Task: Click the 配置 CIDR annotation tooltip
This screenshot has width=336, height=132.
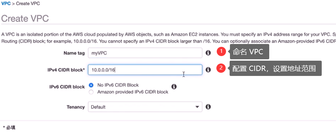Action: (x=276, y=68)
